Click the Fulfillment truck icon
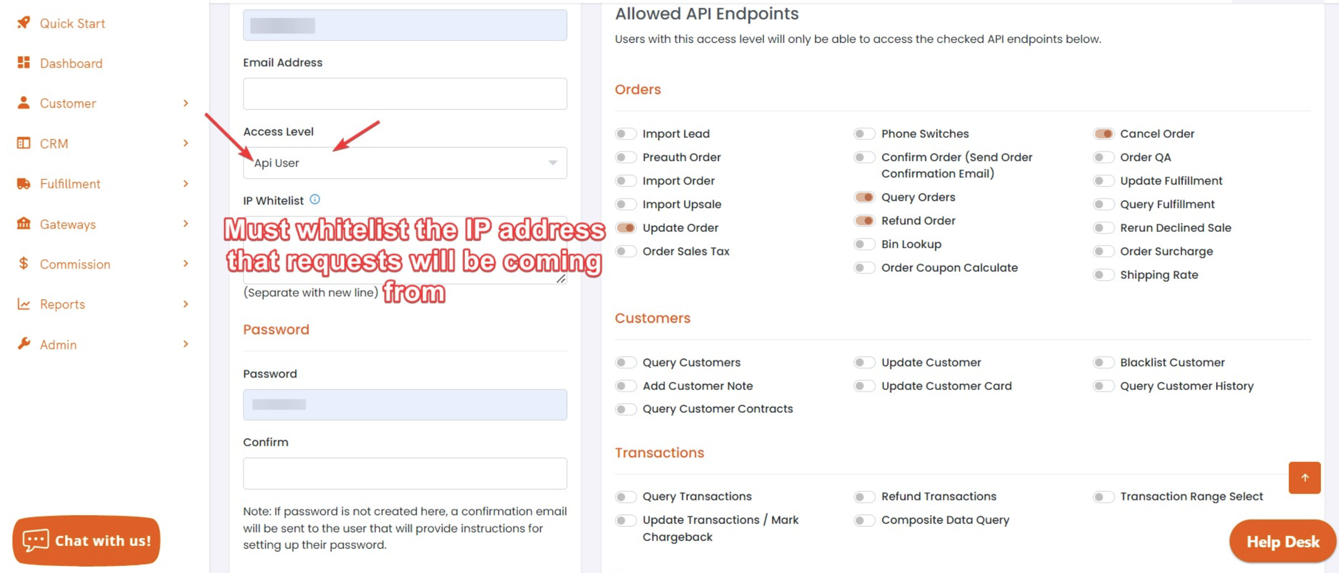Image resolution: width=1339 pixels, height=573 pixels. tap(23, 183)
